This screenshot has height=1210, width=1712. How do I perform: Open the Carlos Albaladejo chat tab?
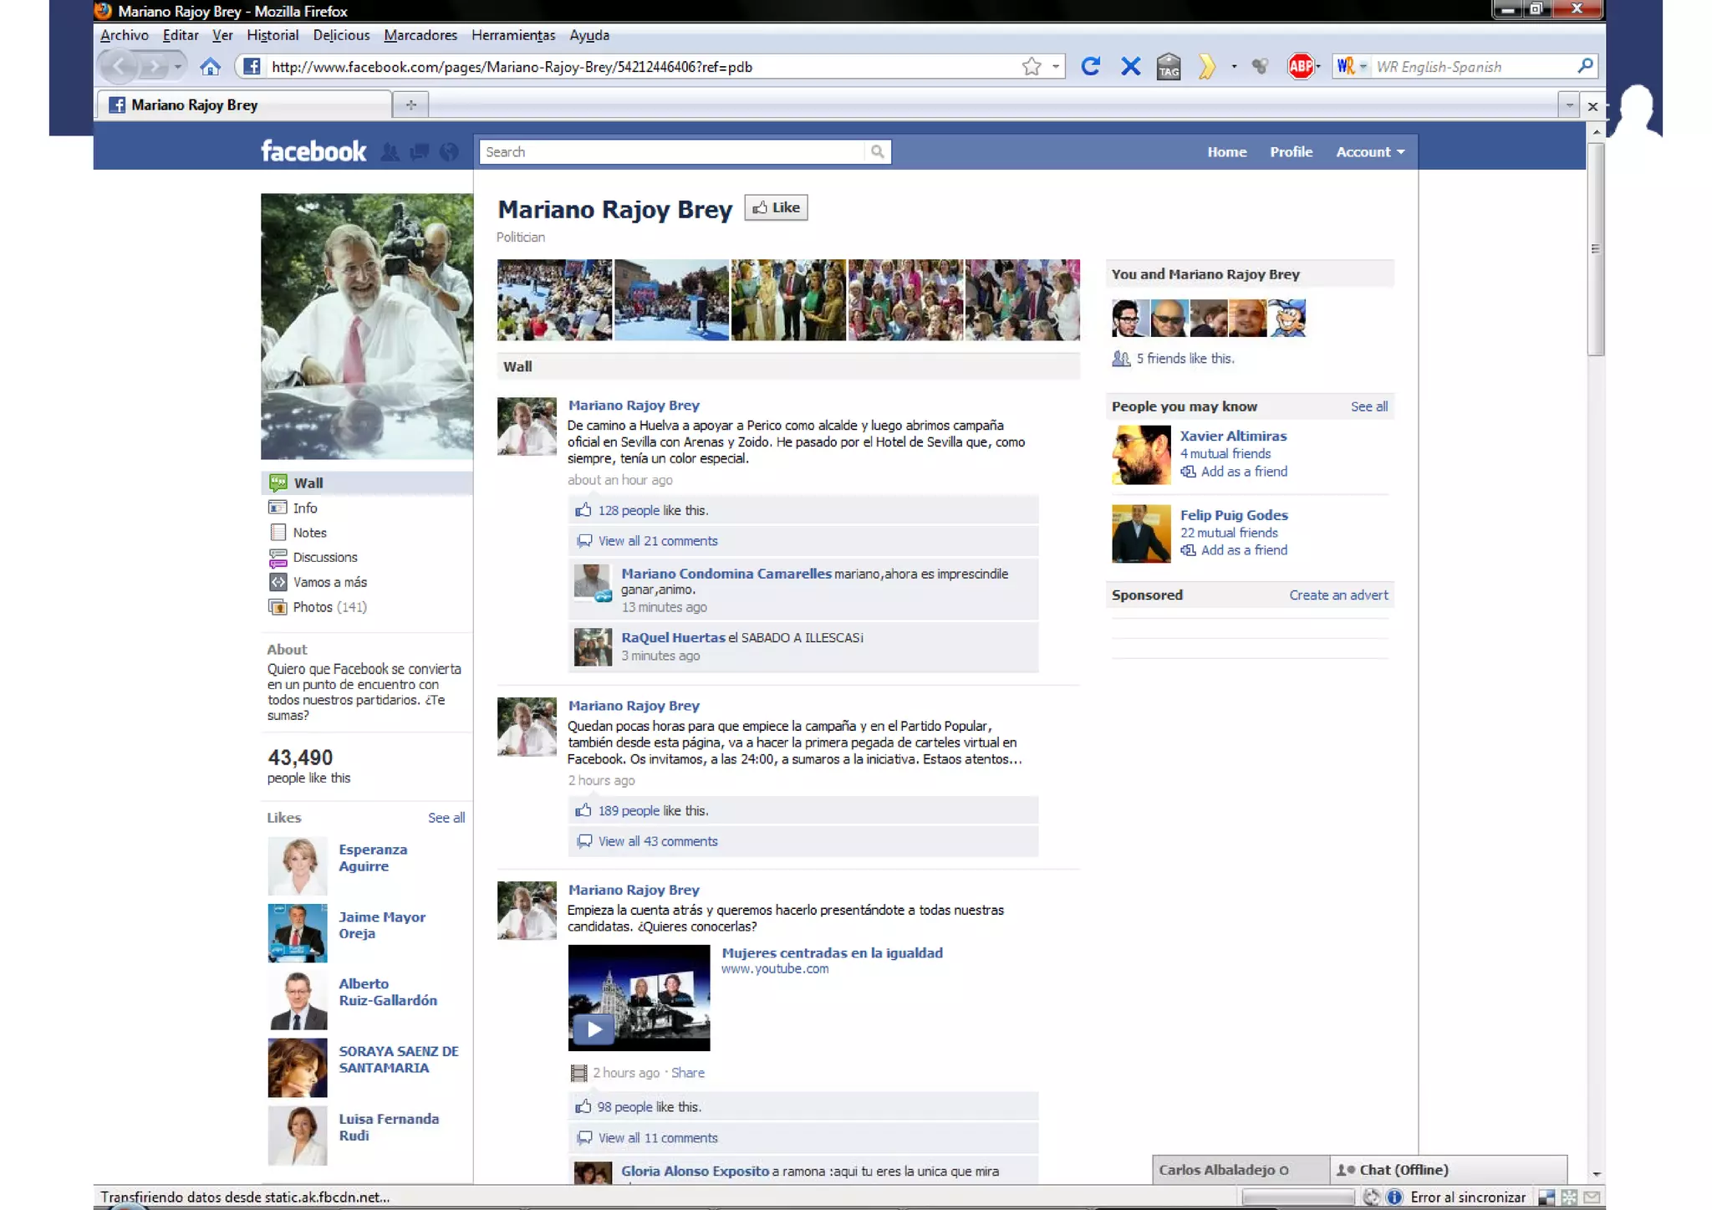(x=1241, y=1170)
